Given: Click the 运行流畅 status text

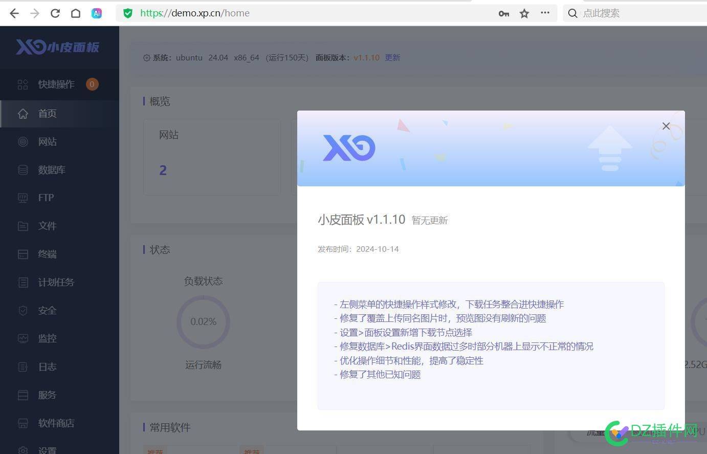Looking at the screenshot, I should click(x=204, y=365).
